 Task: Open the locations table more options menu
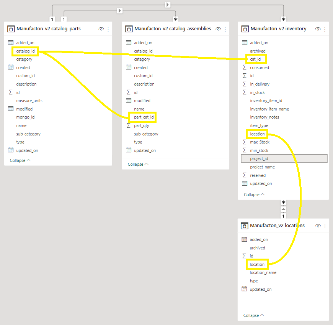click(x=325, y=226)
